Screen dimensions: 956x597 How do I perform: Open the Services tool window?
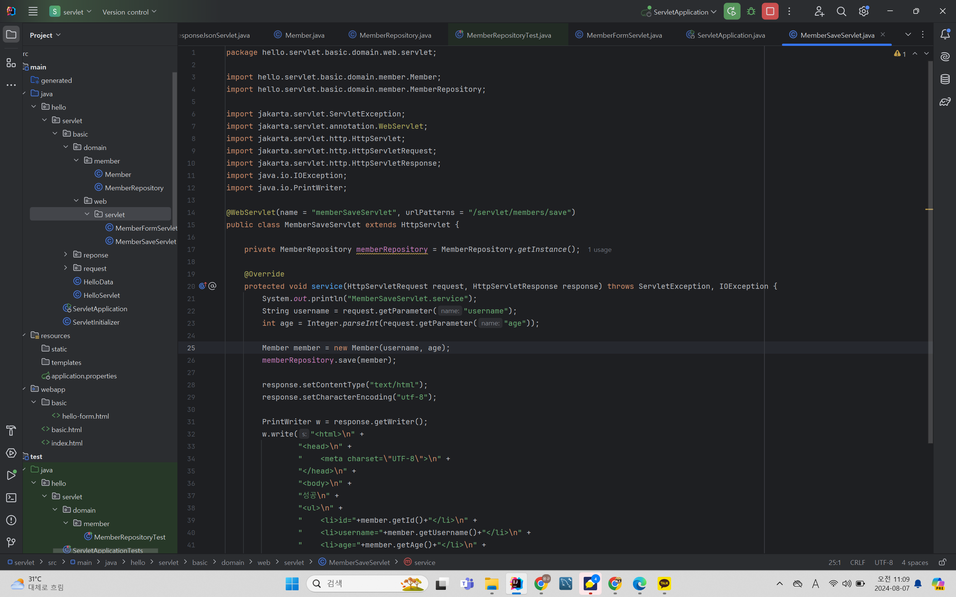click(x=11, y=453)
